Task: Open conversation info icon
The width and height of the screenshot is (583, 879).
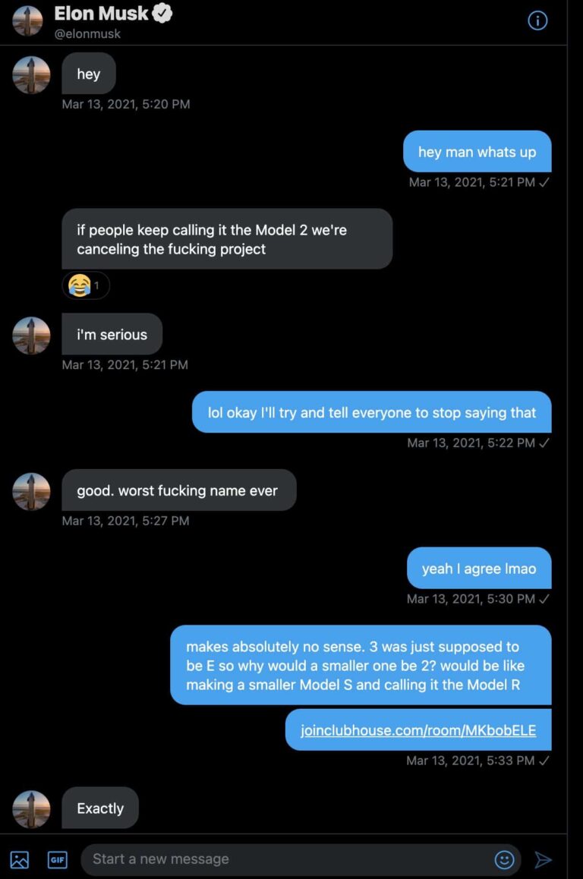Action: [x=537, y=21]
